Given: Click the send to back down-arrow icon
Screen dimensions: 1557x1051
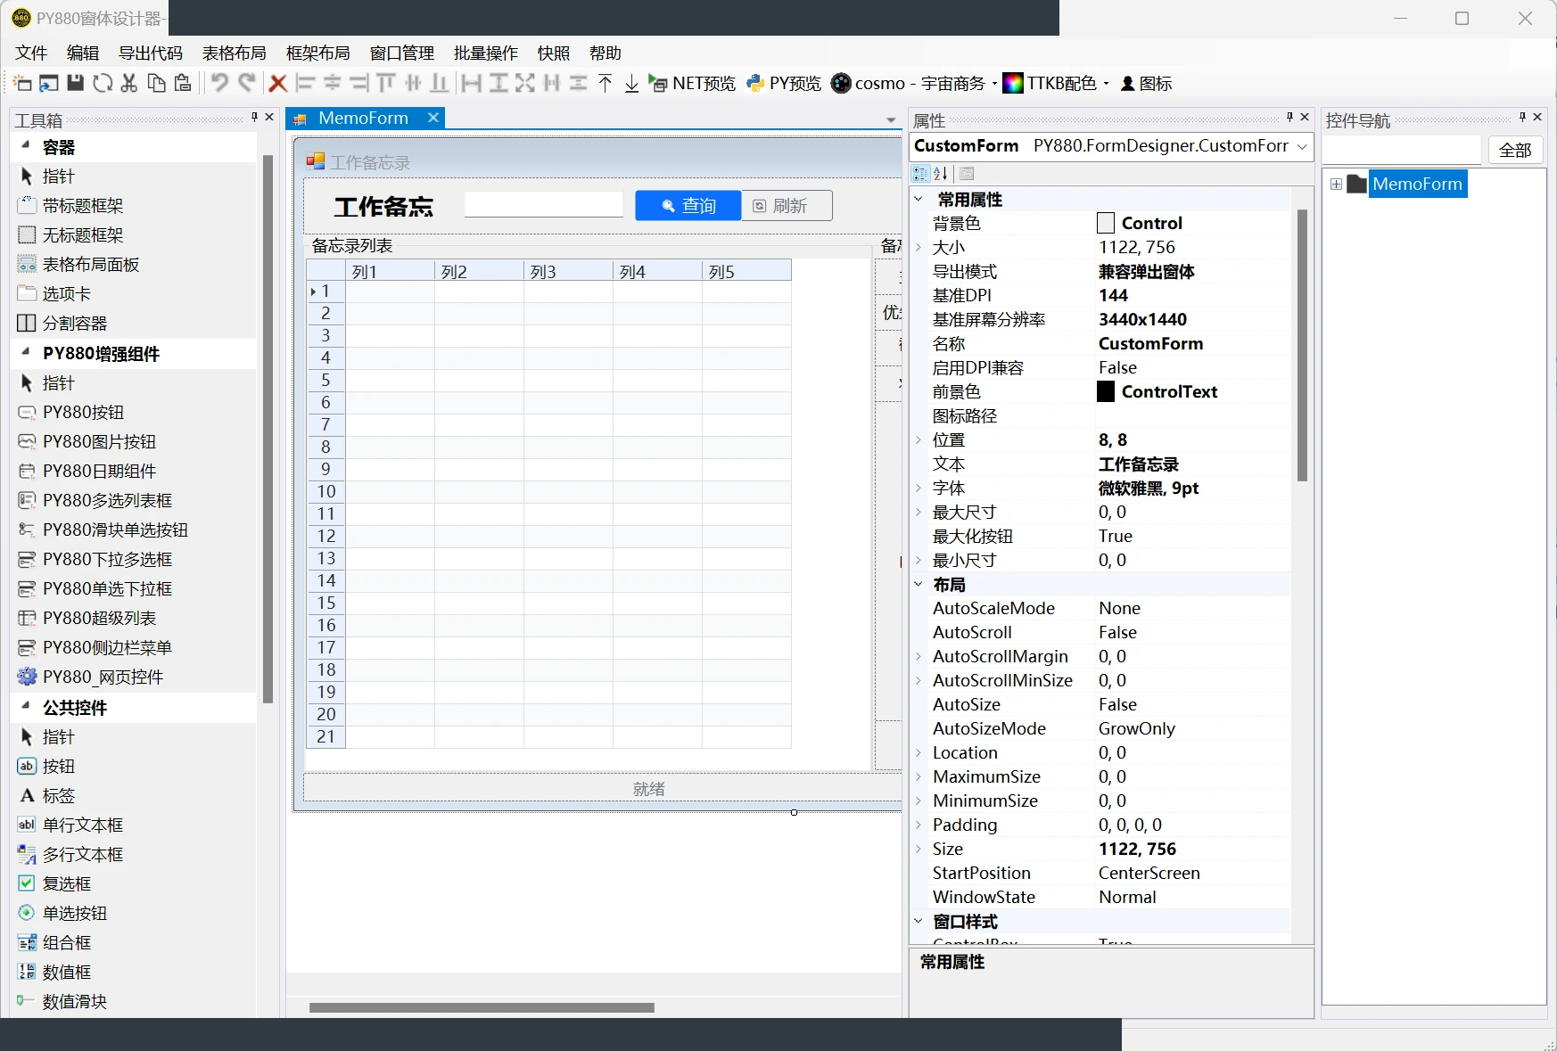Looking at the screenshot, I should click(631, 84).
